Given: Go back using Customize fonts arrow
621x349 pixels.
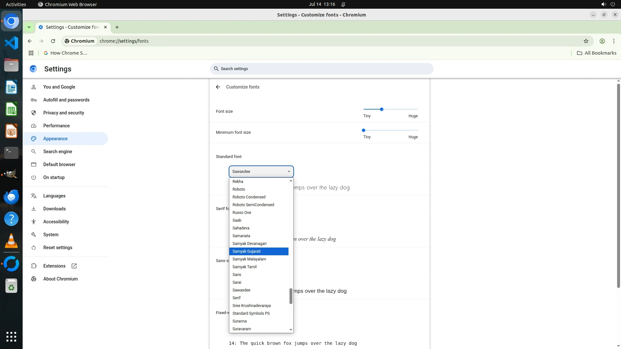Looking at the screenshot, I should 218,87.
